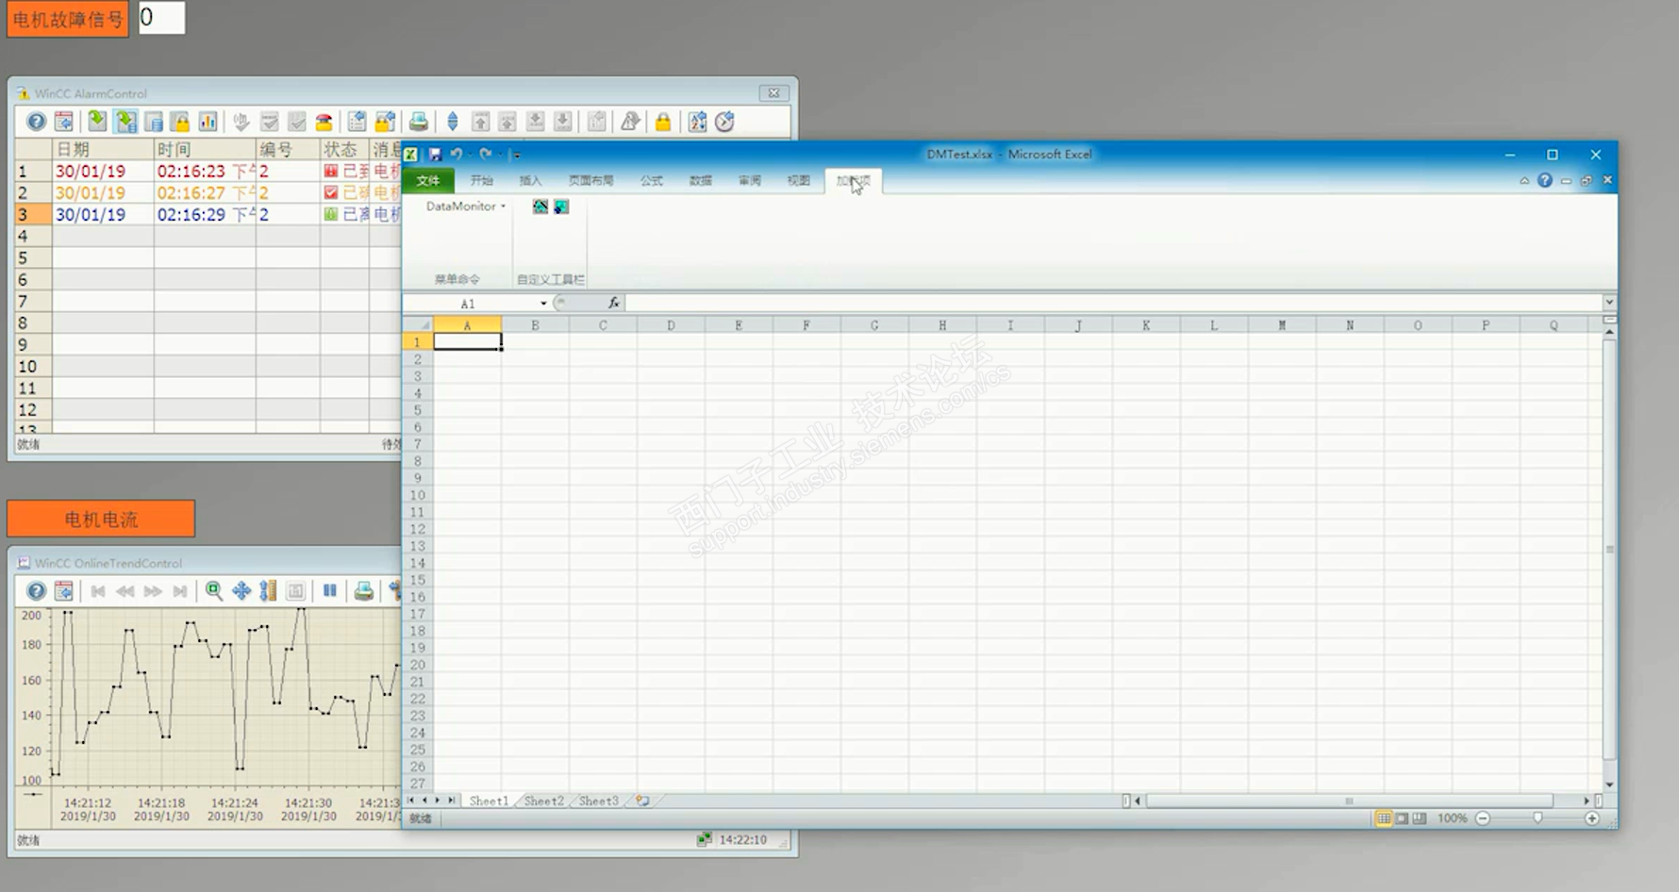Activate the ruler tool in trend control
The width and height of the screenshot is (1679, 892).
click(269, 591)
